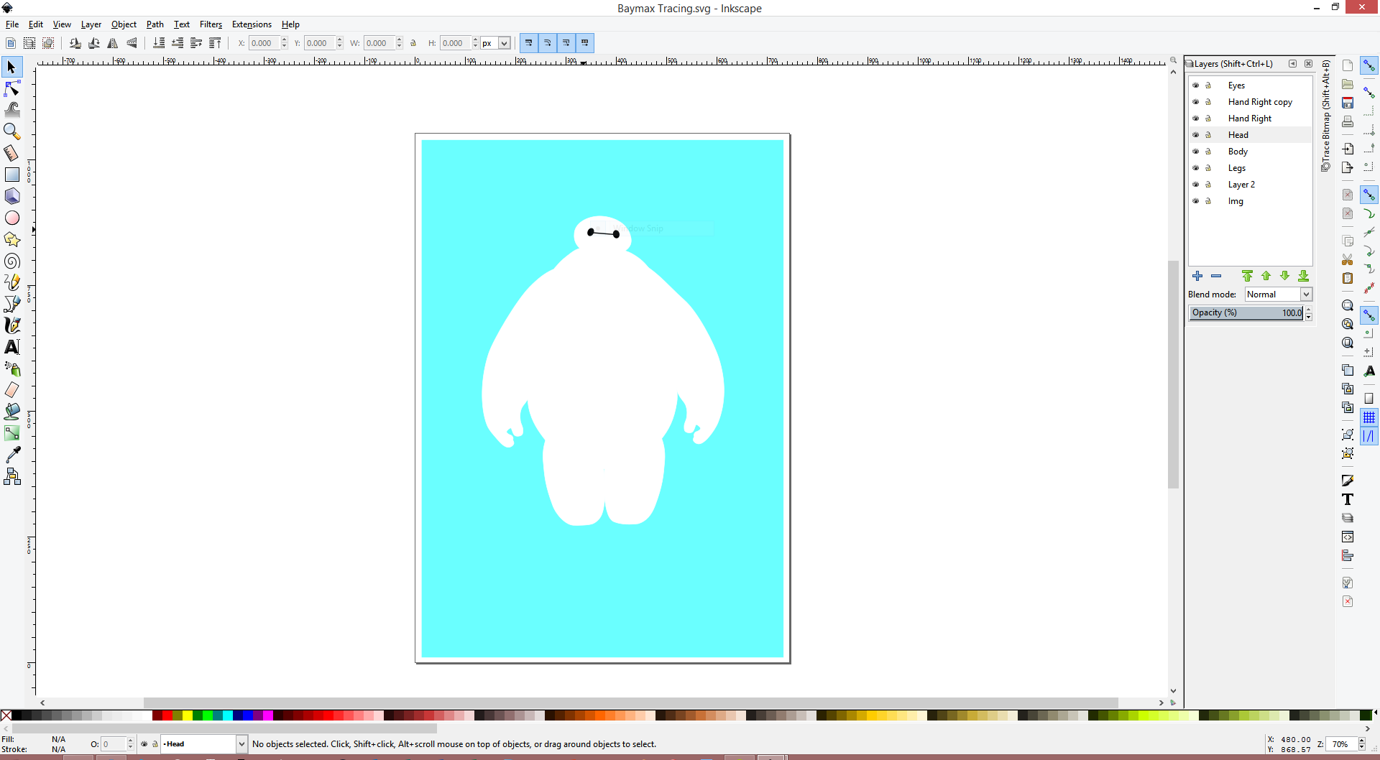Click the red color swatch in palette
This screenshot has height=760, width=1380.
click(x=167, y=715)
